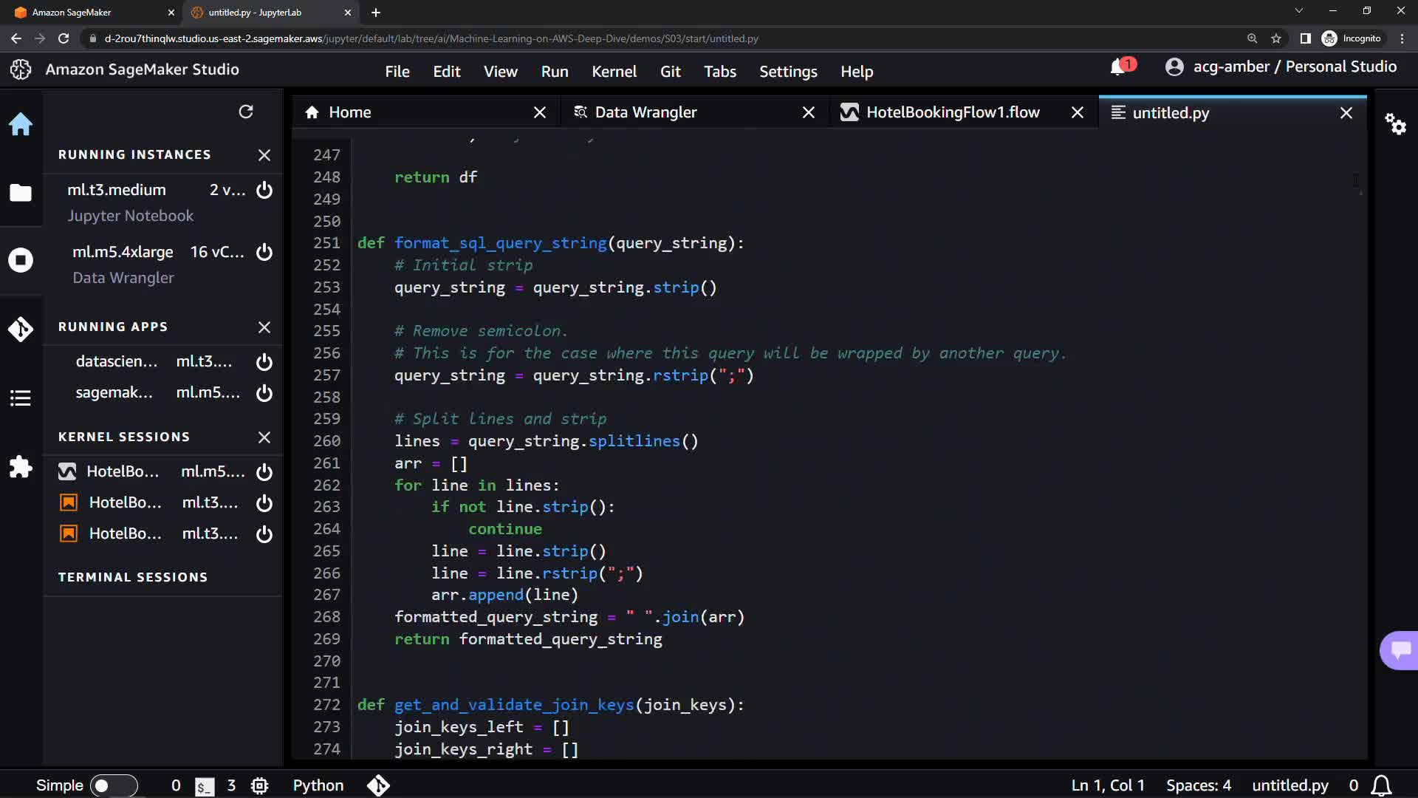Open the property inspector gears icon
1418x798 pixels.
point(1395,123)
